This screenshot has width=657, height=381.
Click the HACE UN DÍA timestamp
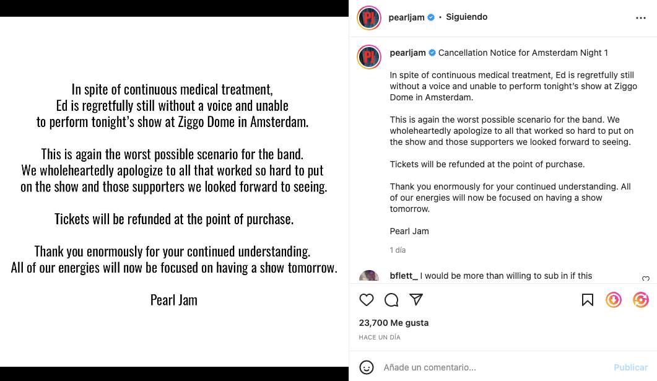click(x=379, y=338)
